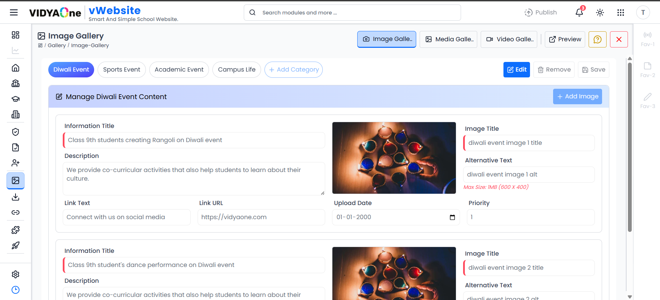Click the vertical scrollbar thumb
The image size is (660, 300).
[630, 147]
